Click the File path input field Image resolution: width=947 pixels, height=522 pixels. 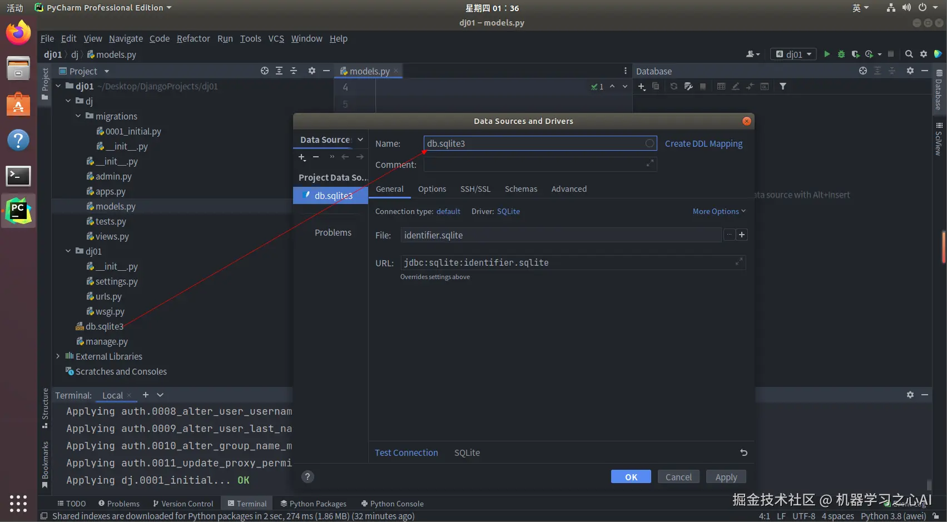click(561, 235)
